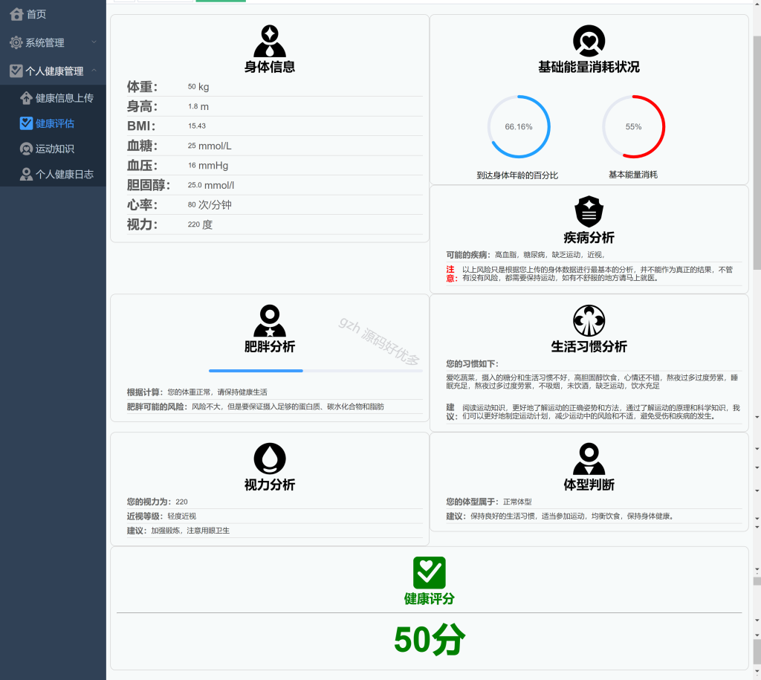
Task: Click the upload icon beside 健康信息上传
Action: [26, 98]
